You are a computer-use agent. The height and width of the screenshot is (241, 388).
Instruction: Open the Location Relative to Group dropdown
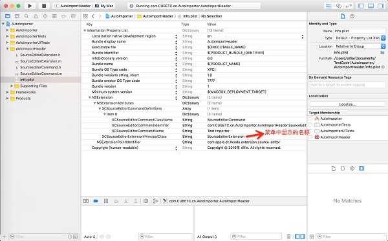(360, 46)
